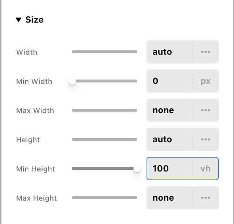Image resolution: width=234 pixels, height=224 pixels.
Task: Click the Height value field showing auto
Action: 168,139
